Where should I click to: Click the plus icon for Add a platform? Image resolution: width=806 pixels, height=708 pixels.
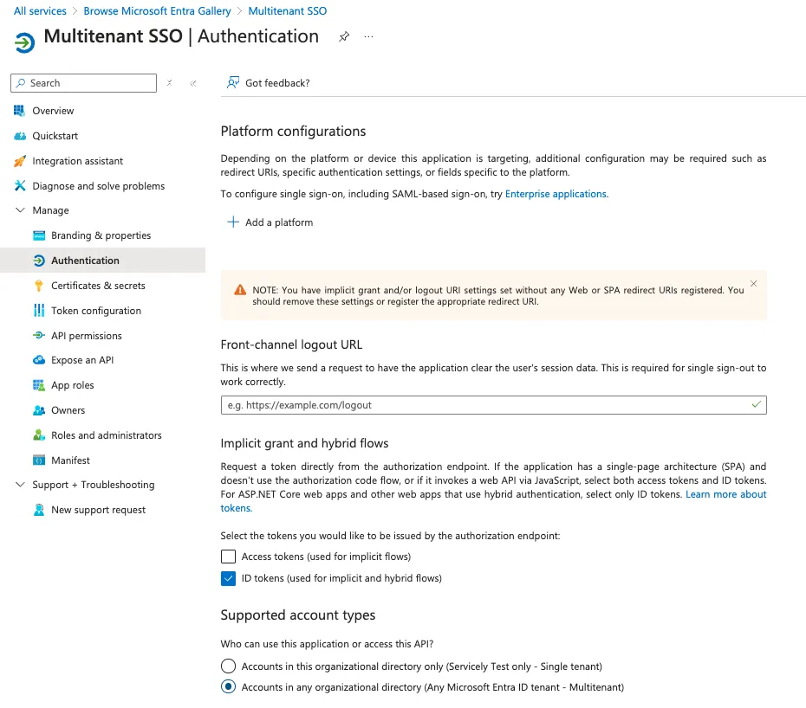233,222
